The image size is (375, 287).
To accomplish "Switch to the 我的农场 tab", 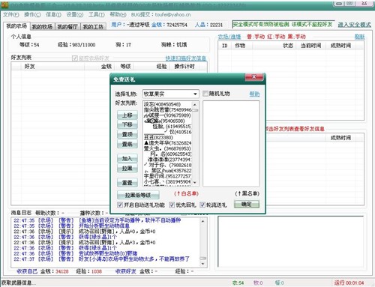I will pos(16,26).
